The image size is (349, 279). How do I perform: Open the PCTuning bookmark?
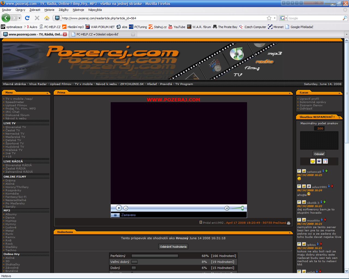tap(138, 27)
